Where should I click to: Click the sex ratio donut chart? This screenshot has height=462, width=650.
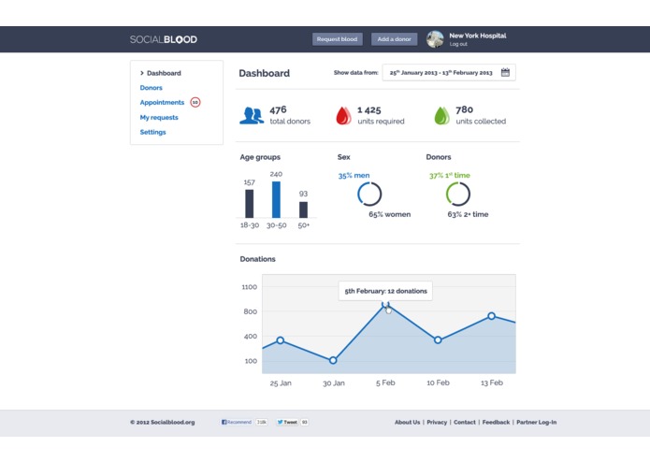[x=369, y=194]
